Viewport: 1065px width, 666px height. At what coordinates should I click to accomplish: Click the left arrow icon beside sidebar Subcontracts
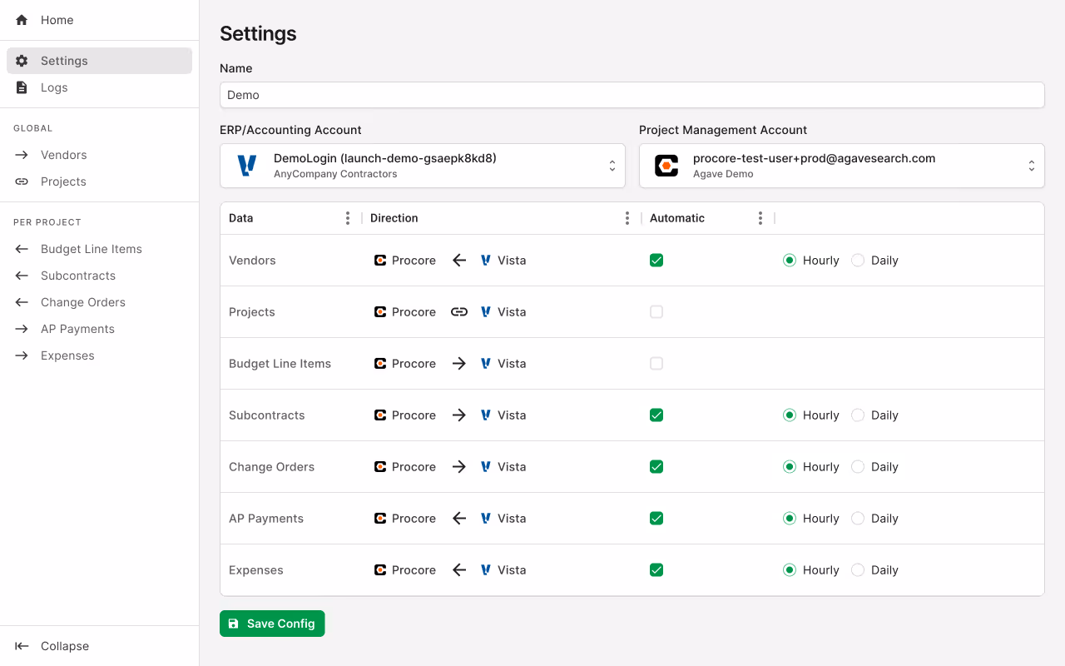pyautogui.click(x=22, y=276)
